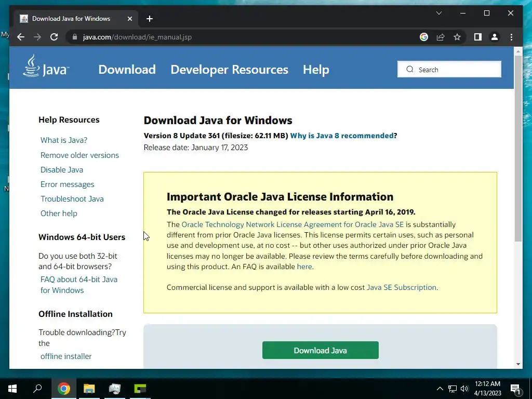532x399 pixels.
Task: Click the padlock site info icon
Action: click(x=75, y=37)
